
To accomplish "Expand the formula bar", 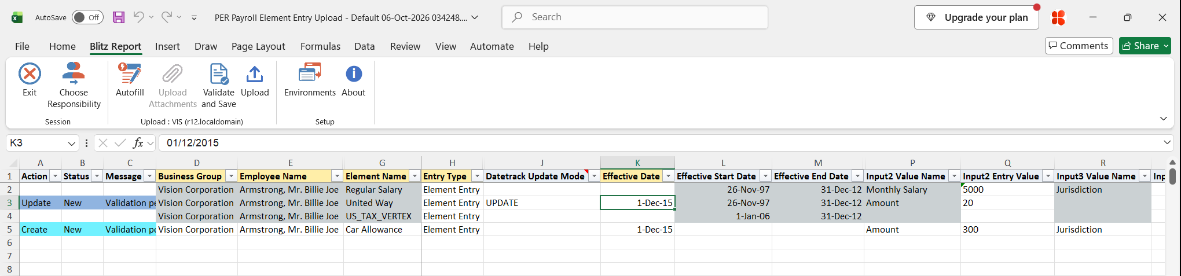I will 1167,142.
